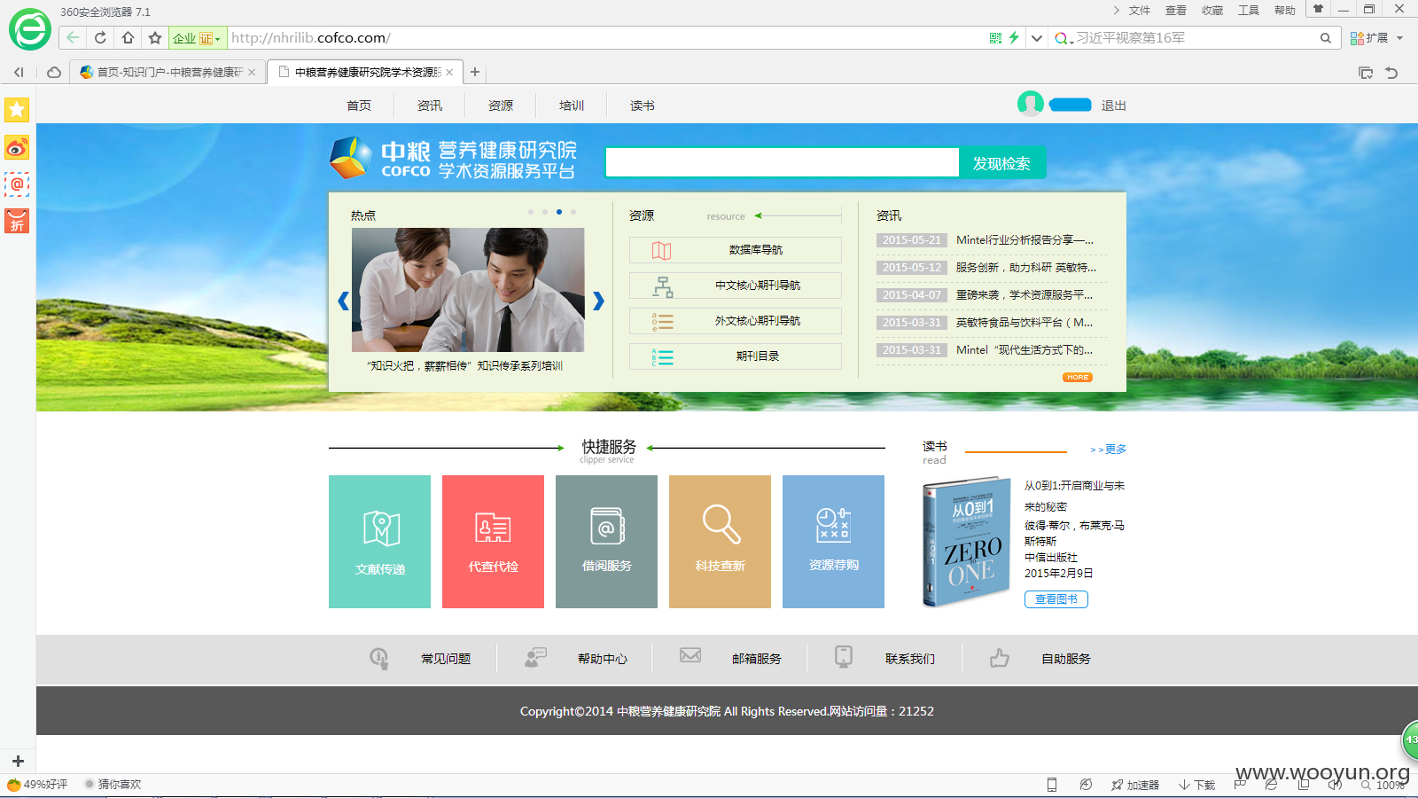Click the 100% zoom level in status bar

pos(1390,786)
